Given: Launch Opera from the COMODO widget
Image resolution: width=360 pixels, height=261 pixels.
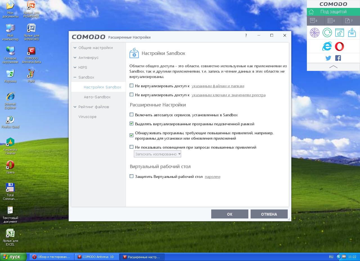Looking at the screenshot, I should (x=339, y=46).
